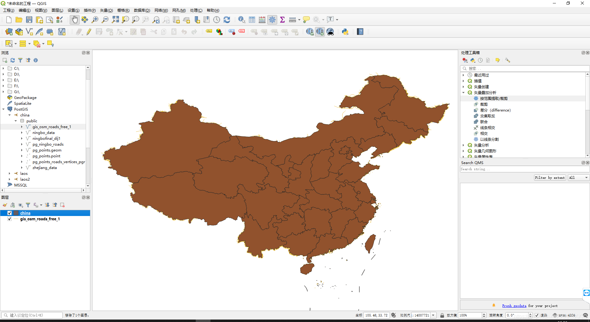Click gis_osm_roads_free_1 line symbol swatch
Viewport: 590px width, 322px height.
16,219
